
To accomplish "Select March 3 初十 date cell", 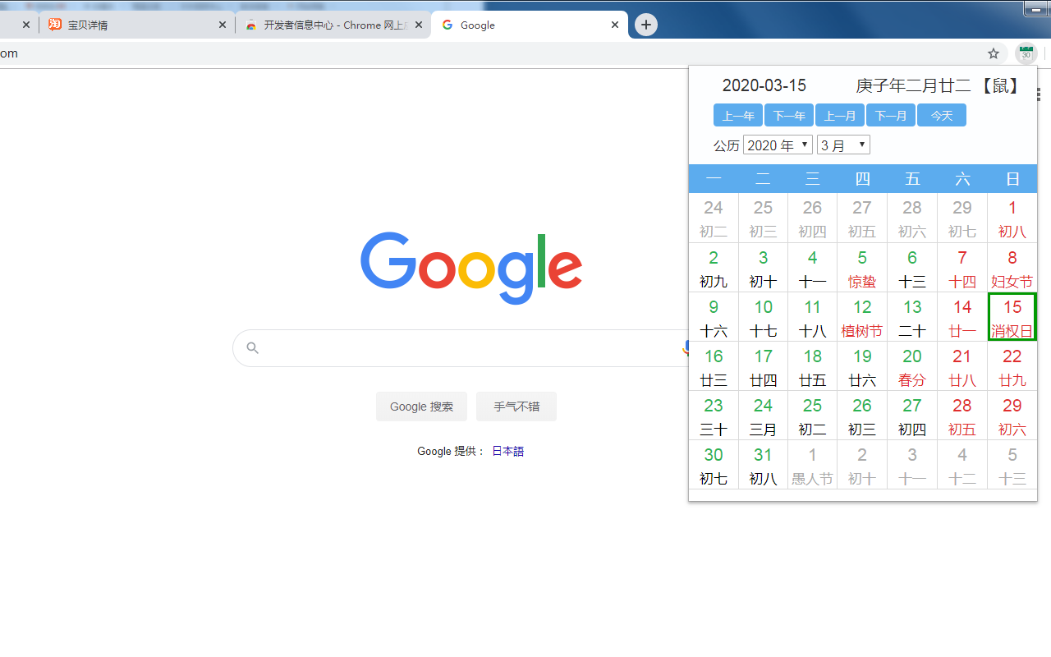I will tap(763, 268).
